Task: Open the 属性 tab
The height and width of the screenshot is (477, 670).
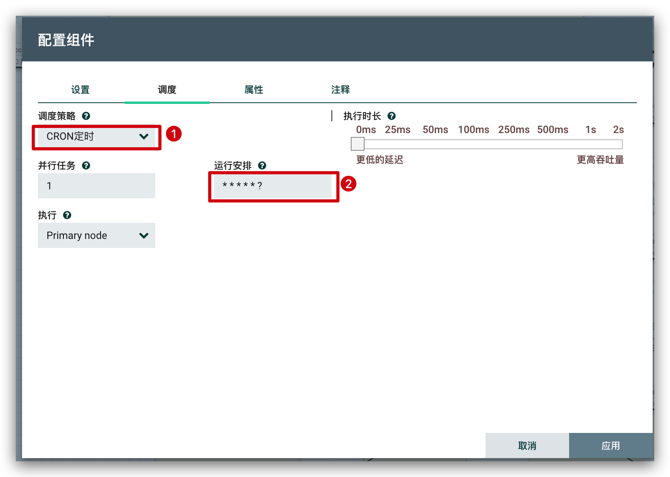Action: click(254, 90)
